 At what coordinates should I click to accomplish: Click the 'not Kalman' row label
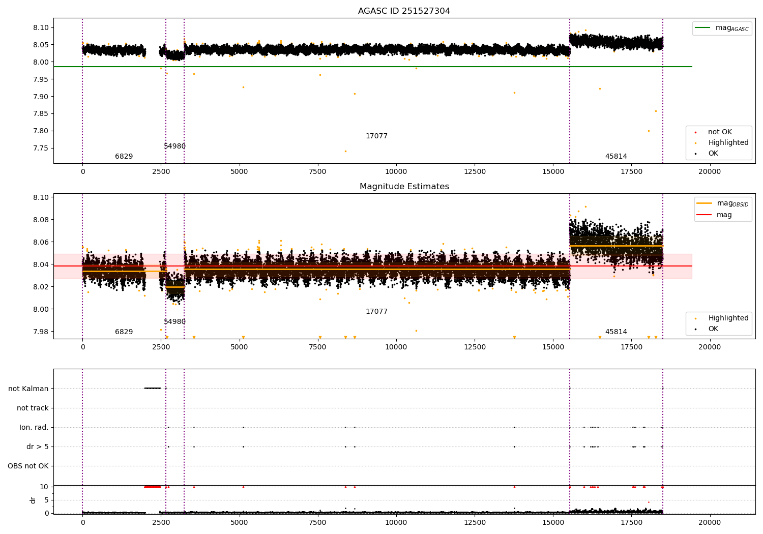28,389
